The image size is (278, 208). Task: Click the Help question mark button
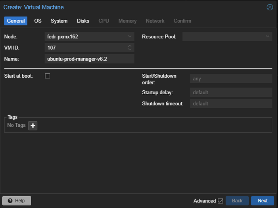(x=17, y=201)
